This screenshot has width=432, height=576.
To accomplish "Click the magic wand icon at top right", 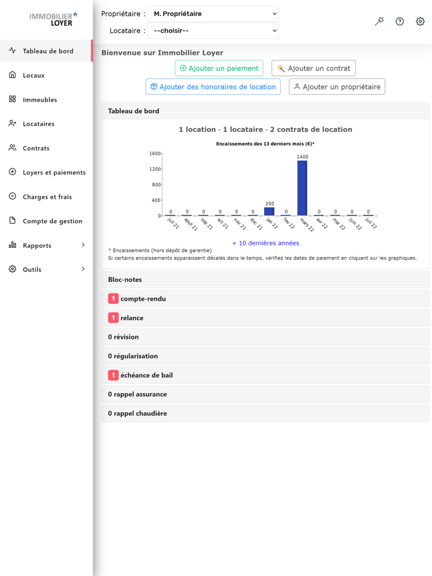I will point(379,21).
